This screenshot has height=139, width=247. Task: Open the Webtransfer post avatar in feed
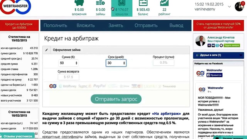pyautogui.click(x=202, y=90)
